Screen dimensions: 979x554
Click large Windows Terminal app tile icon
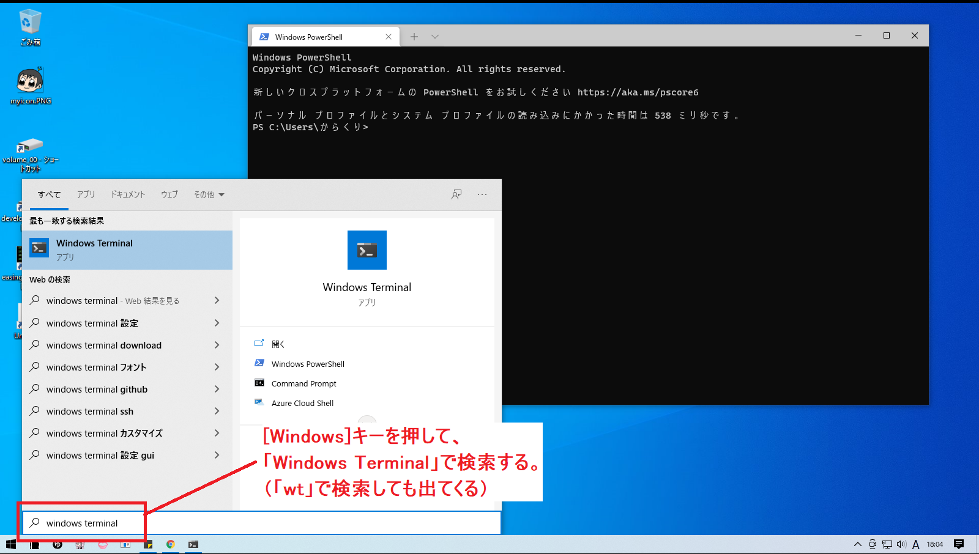(367, 250)
